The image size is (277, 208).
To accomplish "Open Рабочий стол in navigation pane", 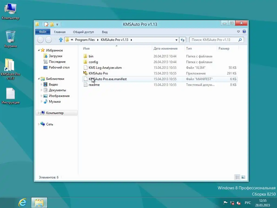I will coord(59,67).
